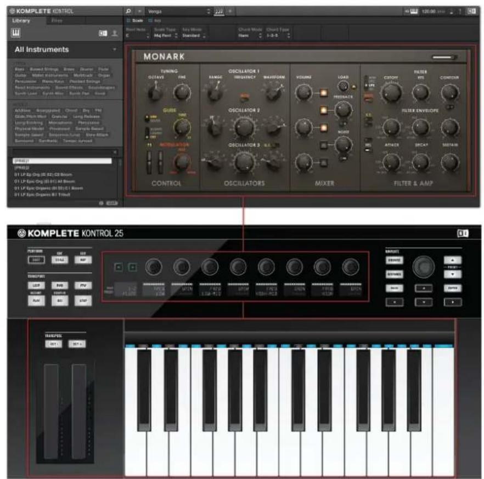Click the LOOP transport button on keyboard
The image size is (484, 479).
(x=36, y=285)
